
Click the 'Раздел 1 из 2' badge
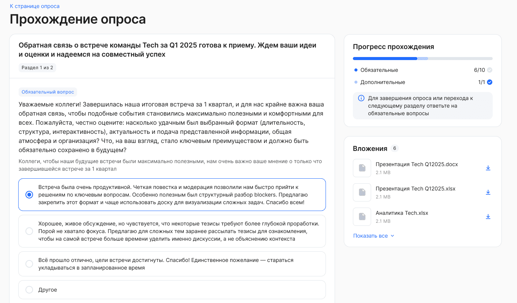pos(37,67)
